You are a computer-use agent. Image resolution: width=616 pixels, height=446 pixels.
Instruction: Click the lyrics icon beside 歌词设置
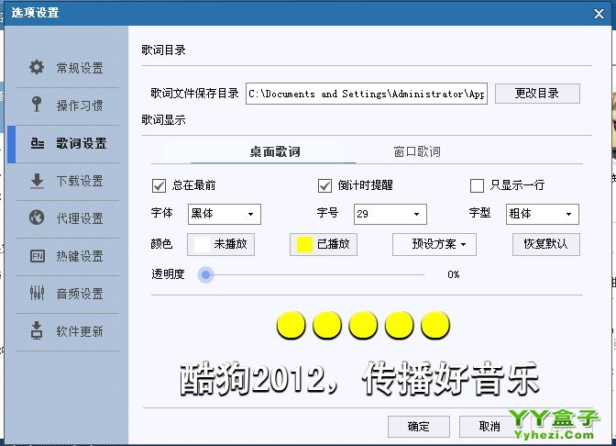38,143
